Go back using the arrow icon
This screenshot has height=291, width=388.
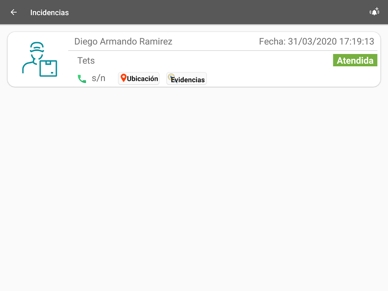(13, 12)
